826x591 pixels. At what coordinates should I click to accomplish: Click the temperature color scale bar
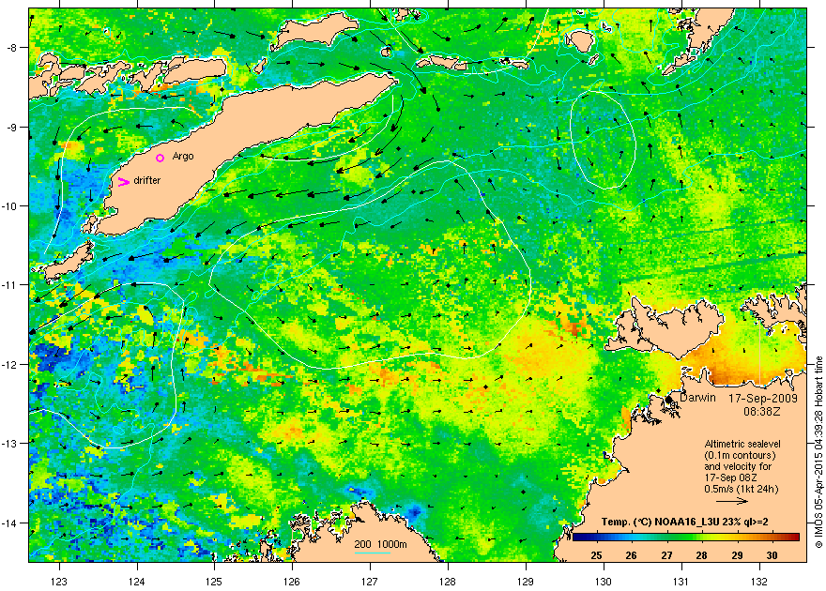[685, 538]
